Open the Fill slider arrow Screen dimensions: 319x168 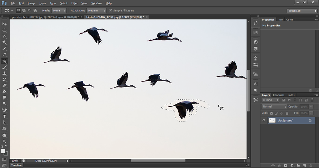coord(311,113)
